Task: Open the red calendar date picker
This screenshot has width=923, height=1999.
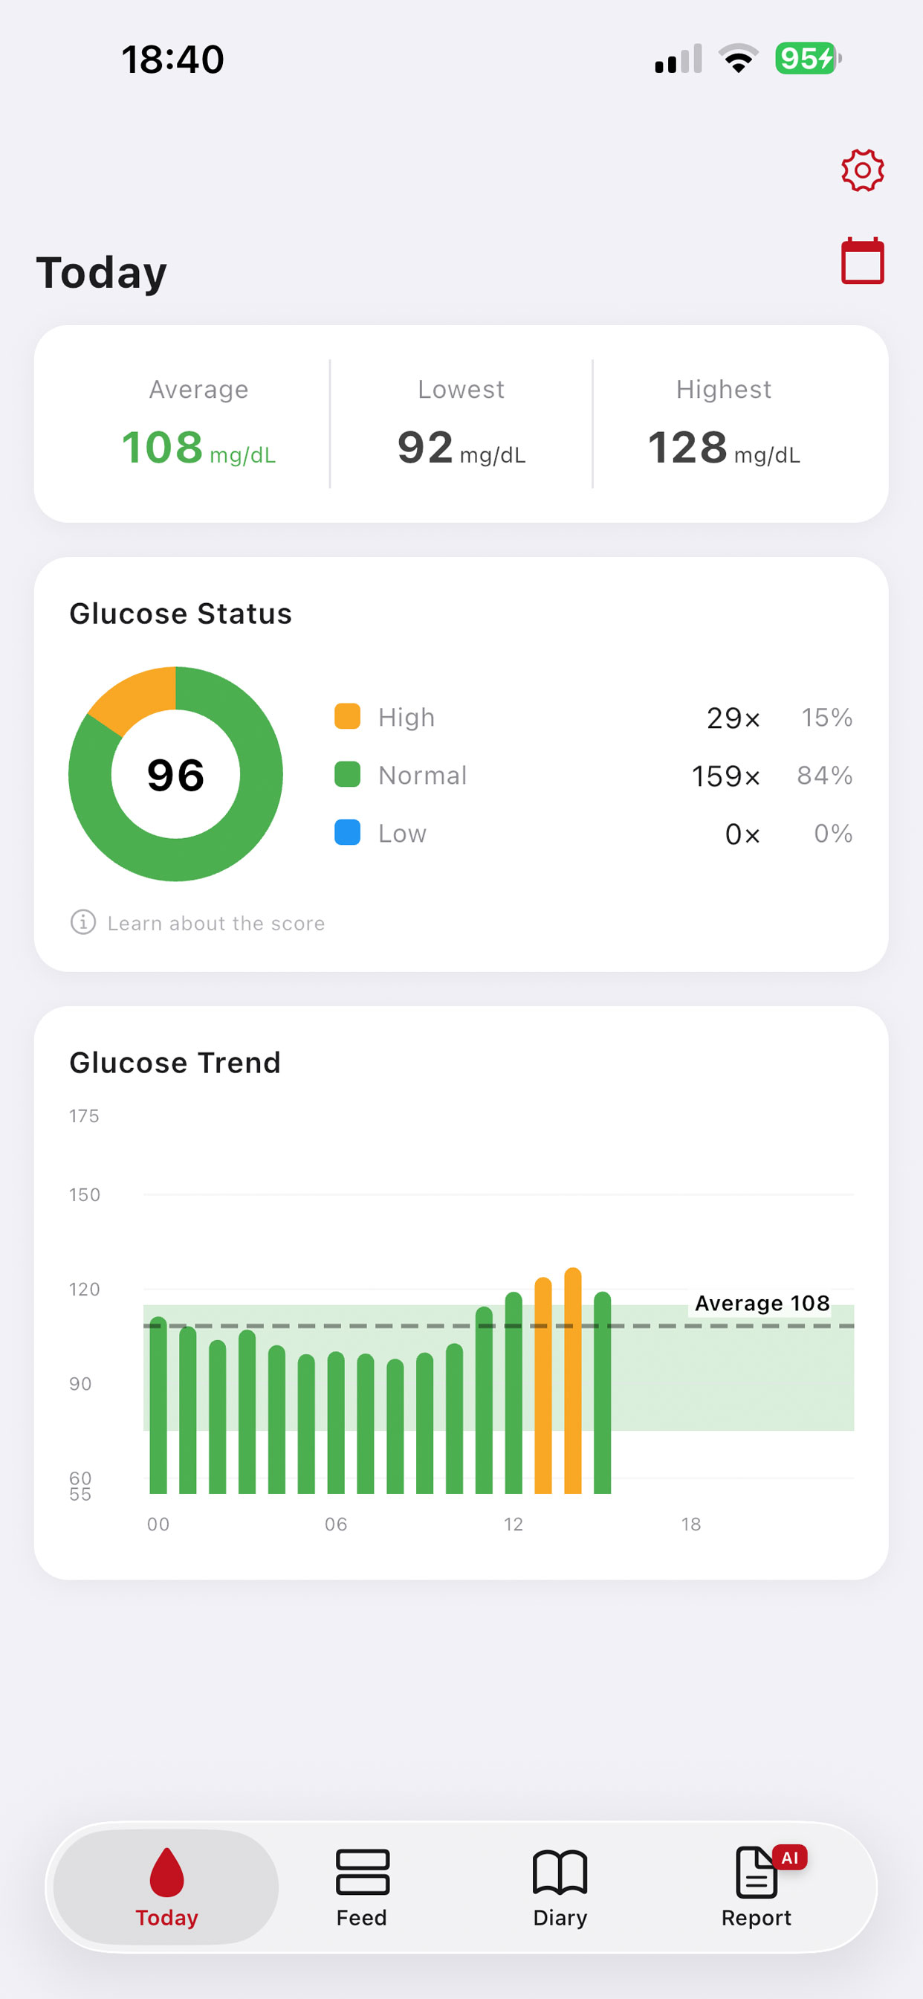Action: point(863,261)
